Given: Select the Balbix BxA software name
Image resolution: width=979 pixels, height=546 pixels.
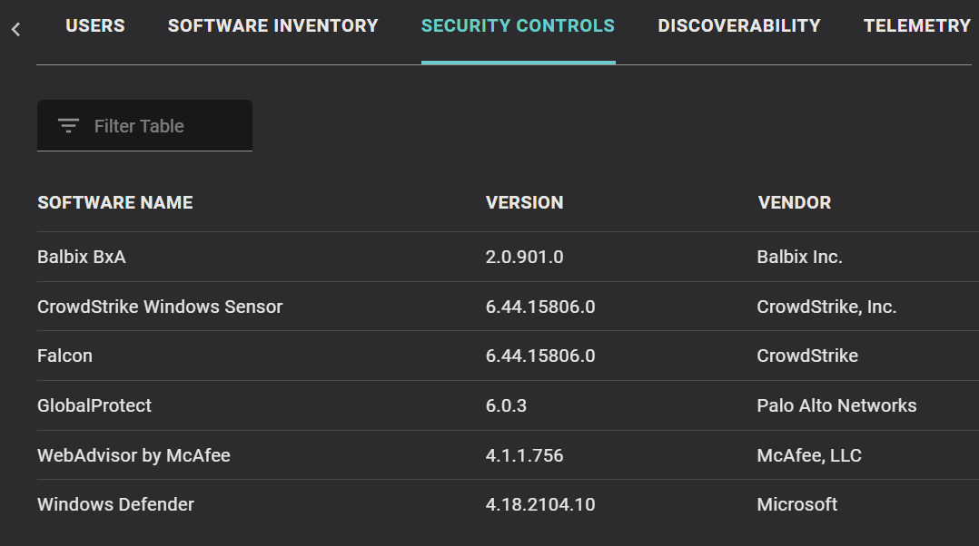Looking at the screenshot, I should click(81, 257).
